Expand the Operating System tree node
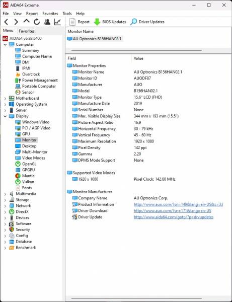This screenshot has width=232, height=302. tap(5, 104)
